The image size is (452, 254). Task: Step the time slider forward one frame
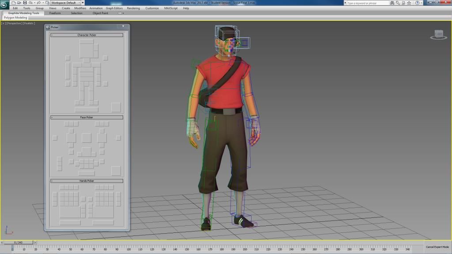(35, 243)
